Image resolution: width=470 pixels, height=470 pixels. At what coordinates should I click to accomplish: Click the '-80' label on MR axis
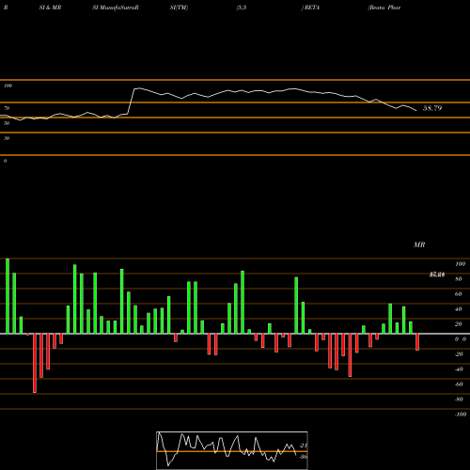459,399
